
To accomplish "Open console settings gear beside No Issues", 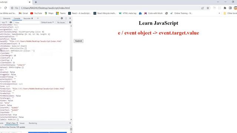I will coord(70,22).
